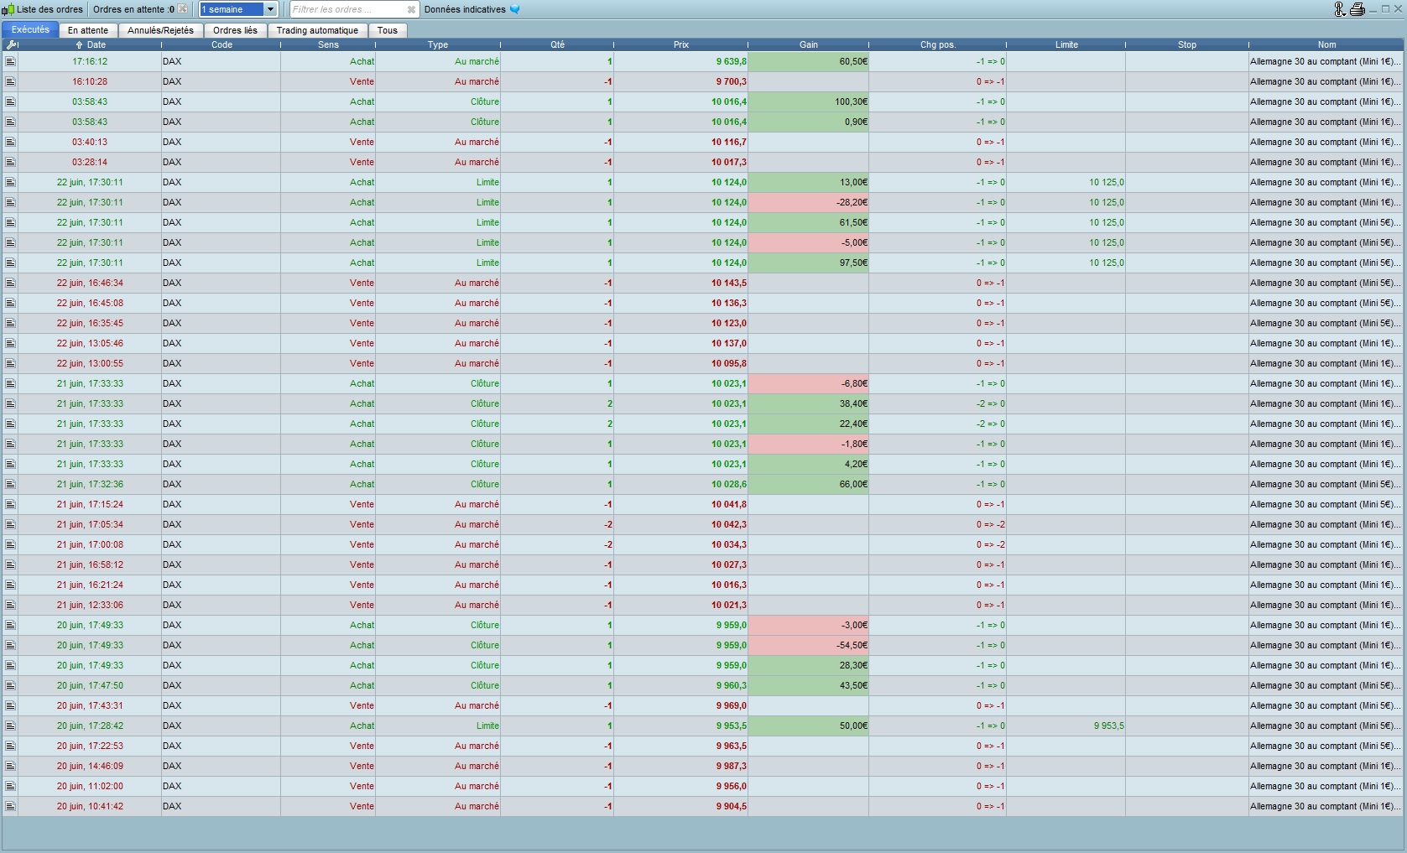Click the wrench settings icon in table header
The height and width of the screenshot is (853, 1407).
point(11,44)
